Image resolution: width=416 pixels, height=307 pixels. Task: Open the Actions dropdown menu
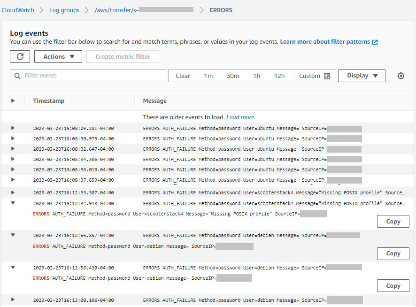pyautogui.click(x=58, y=56)
